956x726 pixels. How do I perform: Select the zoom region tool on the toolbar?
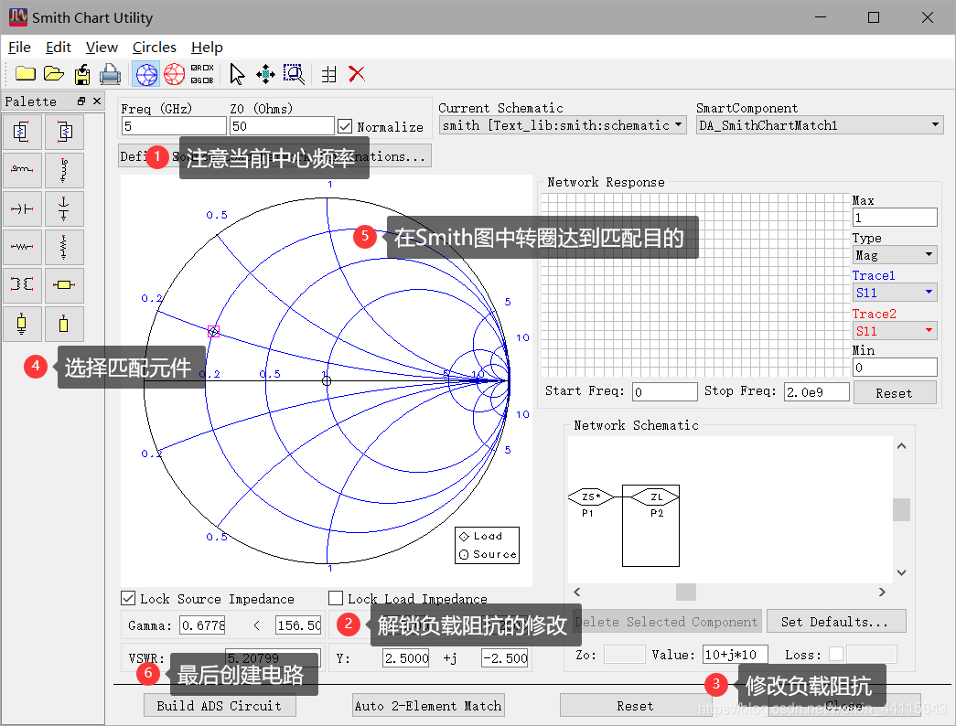click(294, 74)
